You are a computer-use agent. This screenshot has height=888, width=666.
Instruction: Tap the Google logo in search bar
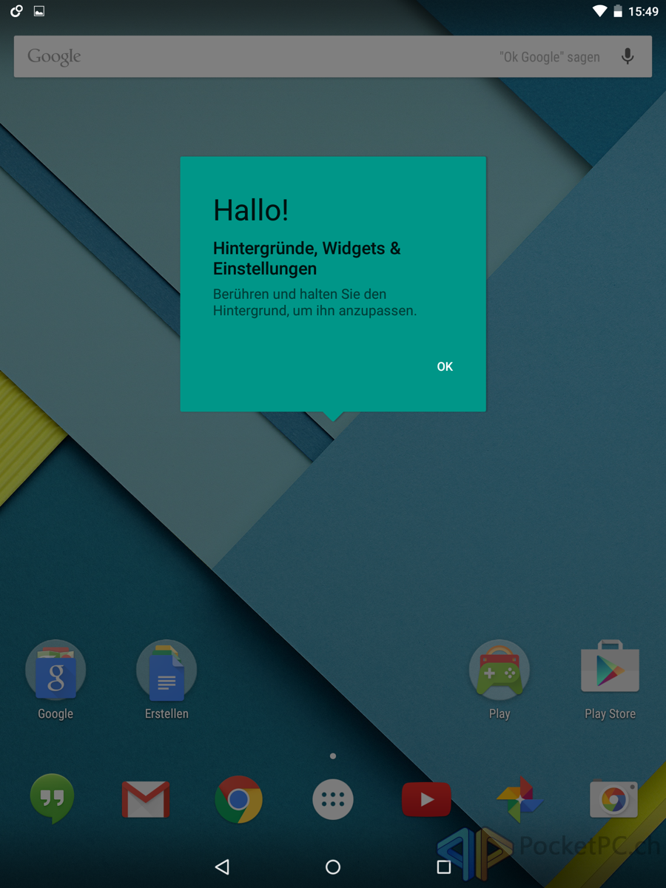tap(54, 57)
